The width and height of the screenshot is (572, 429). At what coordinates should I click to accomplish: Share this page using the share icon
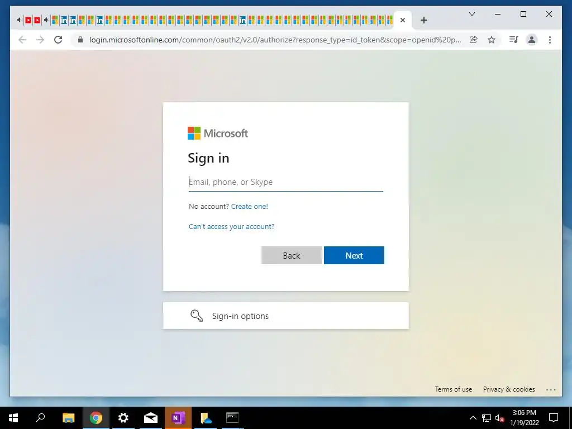pyautogui.click(x=474, y=40)
